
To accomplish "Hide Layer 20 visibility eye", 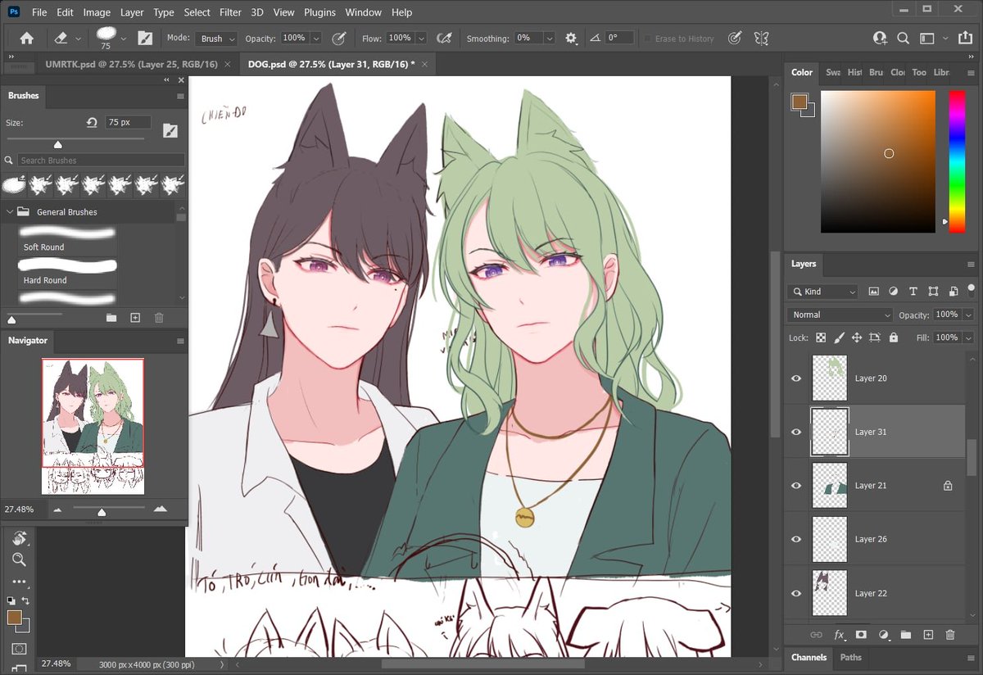I will point(795,378).
